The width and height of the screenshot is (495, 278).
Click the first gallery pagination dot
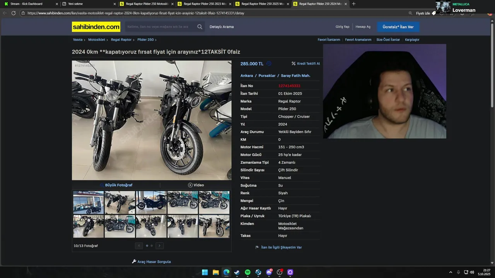point(147,246)
